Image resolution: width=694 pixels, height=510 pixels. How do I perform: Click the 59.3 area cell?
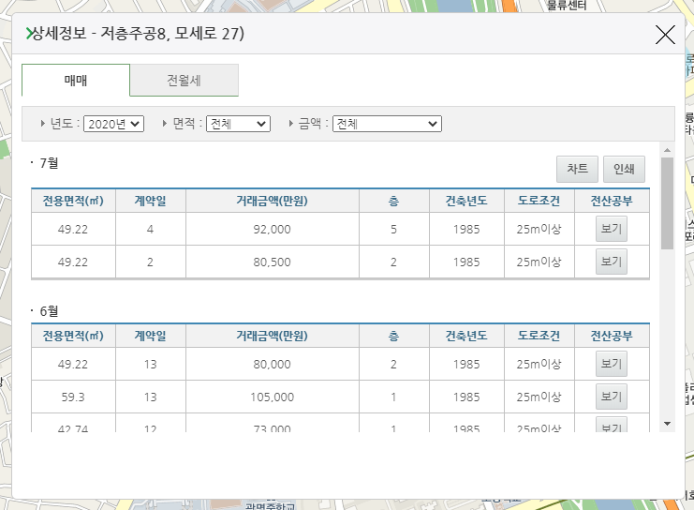click(x=73, y=397)
